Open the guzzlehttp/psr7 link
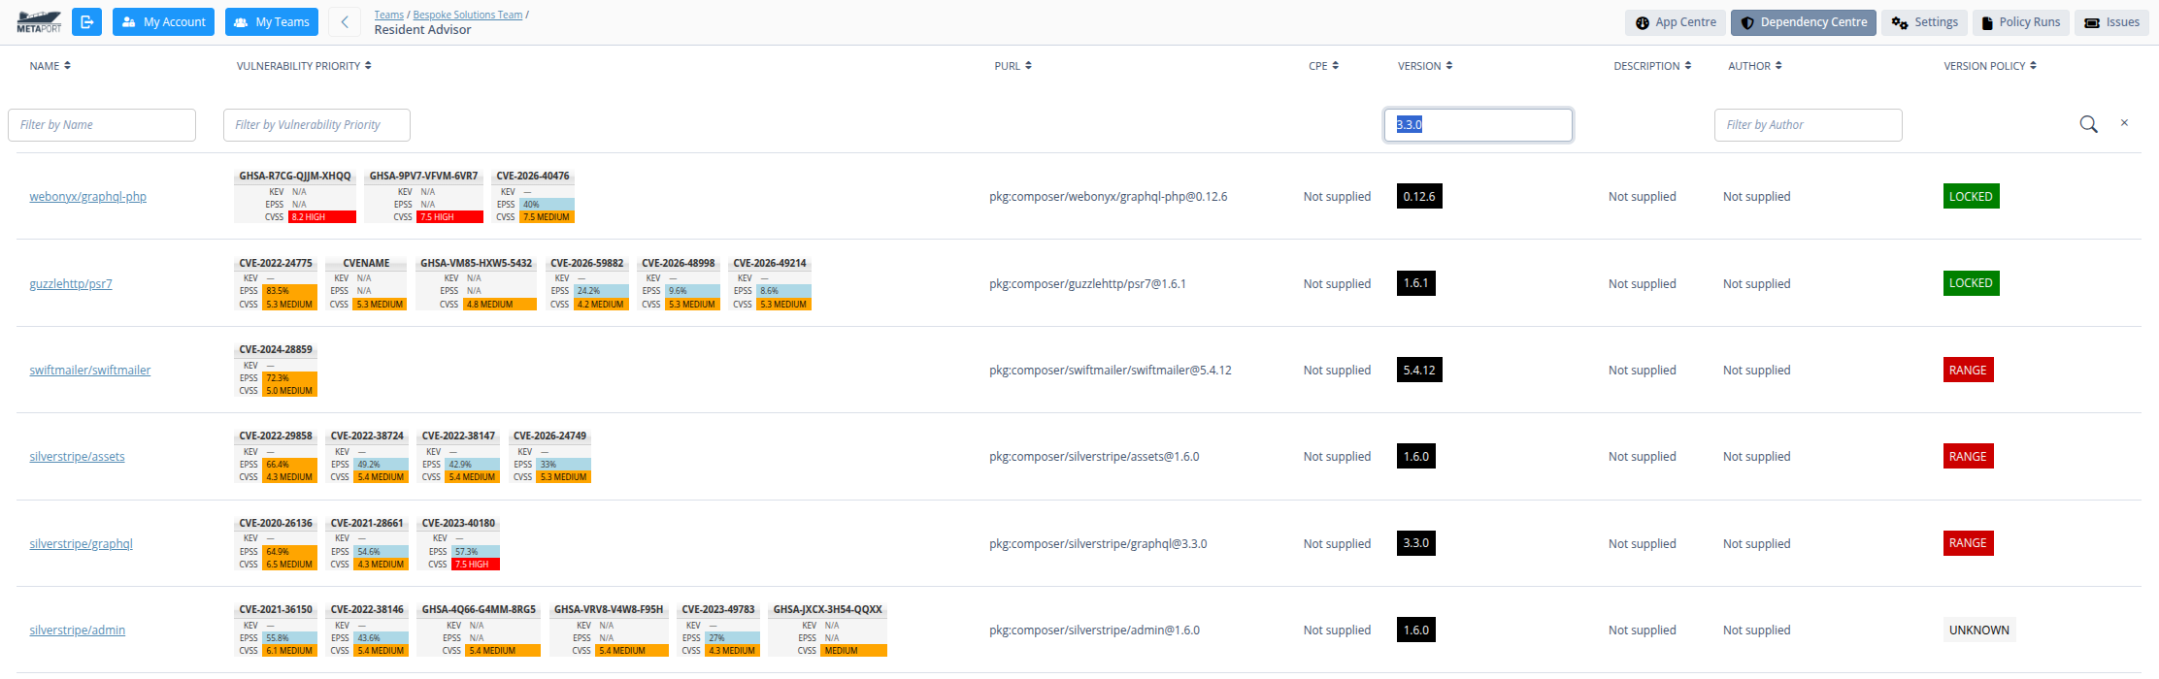The height and width of the screenshot is (679, 2159). pyautogui.click(x=71, y=284)
